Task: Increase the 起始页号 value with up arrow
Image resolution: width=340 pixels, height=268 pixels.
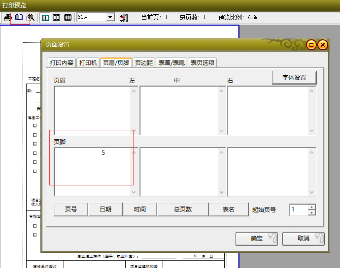Action: coord(311,207)
